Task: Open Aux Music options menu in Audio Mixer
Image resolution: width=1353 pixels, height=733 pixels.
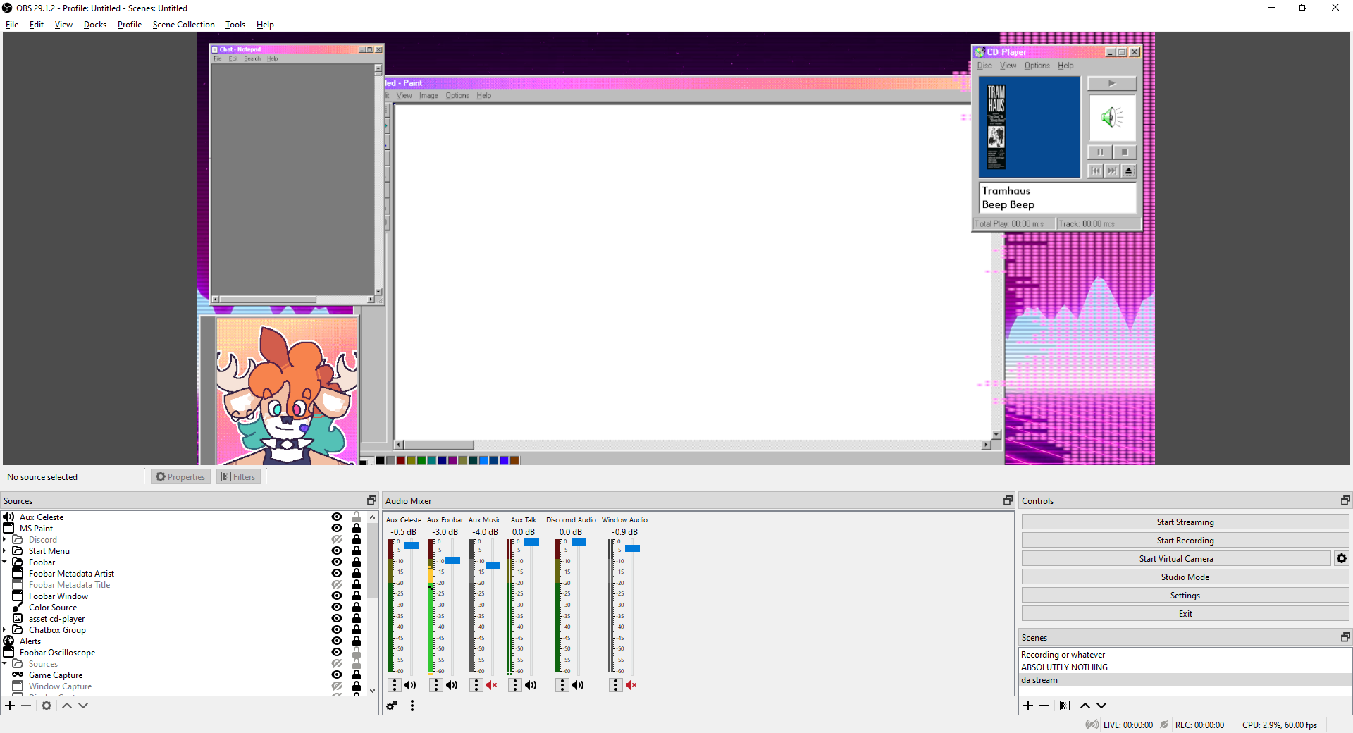Action: [x=475, y=684]
